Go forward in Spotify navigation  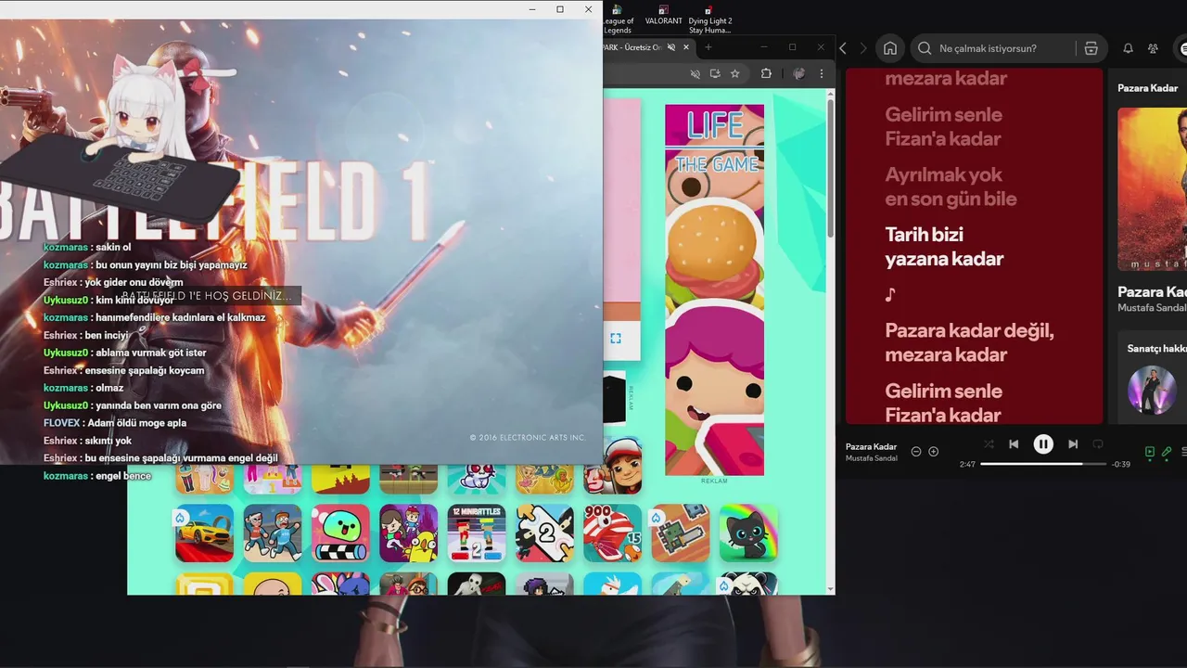point(863,48)
